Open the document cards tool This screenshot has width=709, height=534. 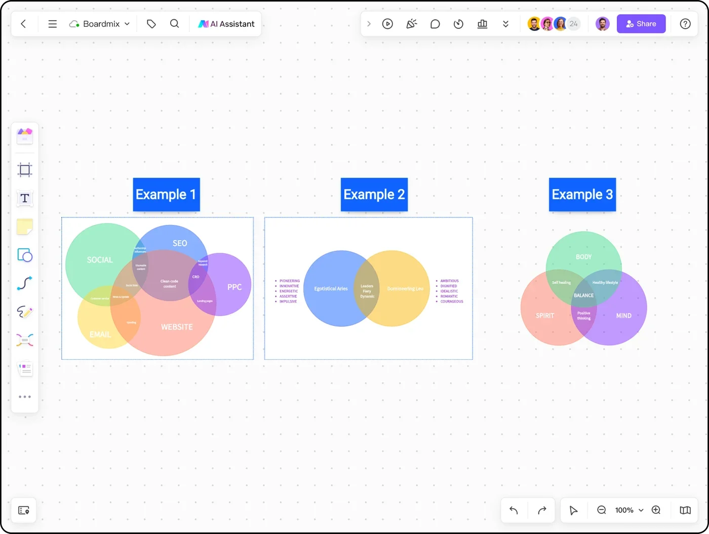pyautogui.click(x=25, y=368)
